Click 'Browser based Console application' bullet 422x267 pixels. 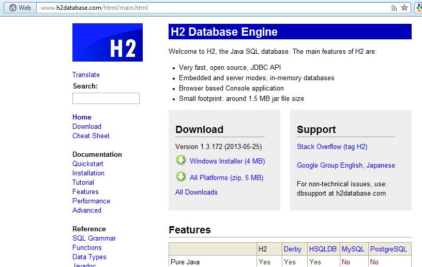231,88
